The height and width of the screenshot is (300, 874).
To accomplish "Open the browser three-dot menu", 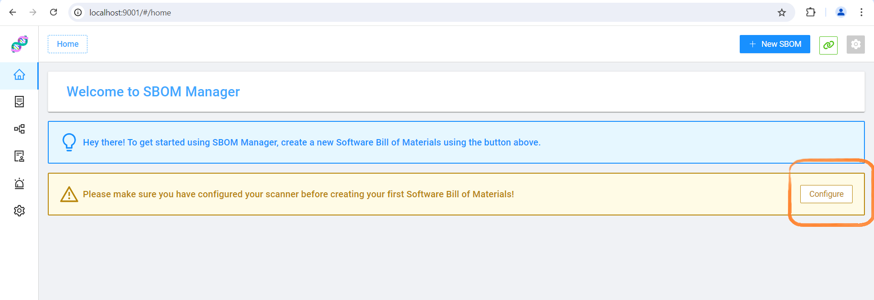I will (861, 12).
